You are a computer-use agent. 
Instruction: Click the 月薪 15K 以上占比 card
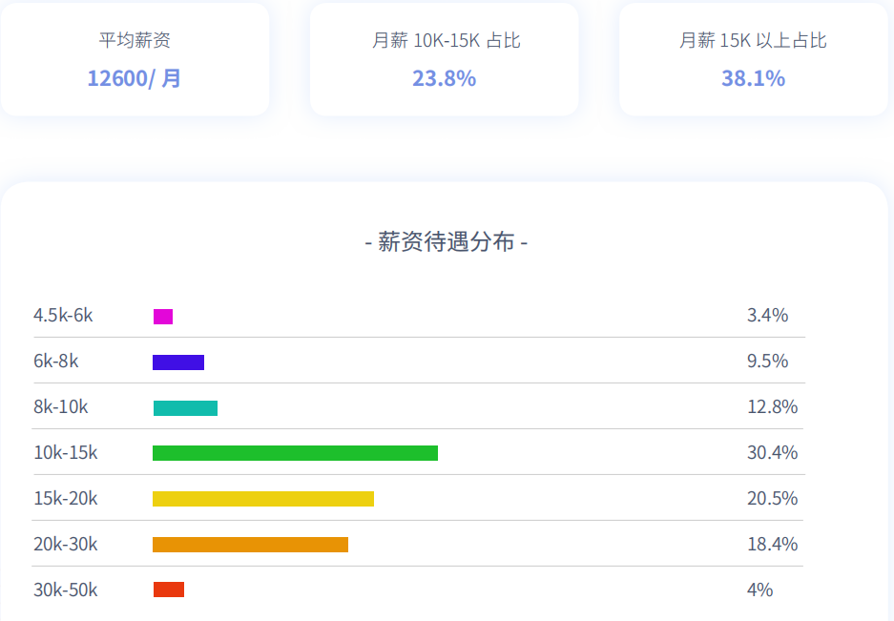(x=754, y=59)
